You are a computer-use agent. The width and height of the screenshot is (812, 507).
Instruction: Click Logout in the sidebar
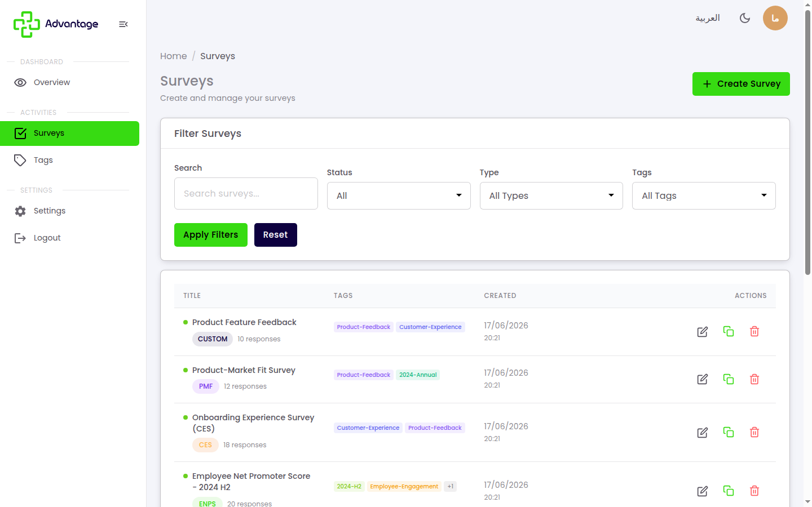(70, 238)
